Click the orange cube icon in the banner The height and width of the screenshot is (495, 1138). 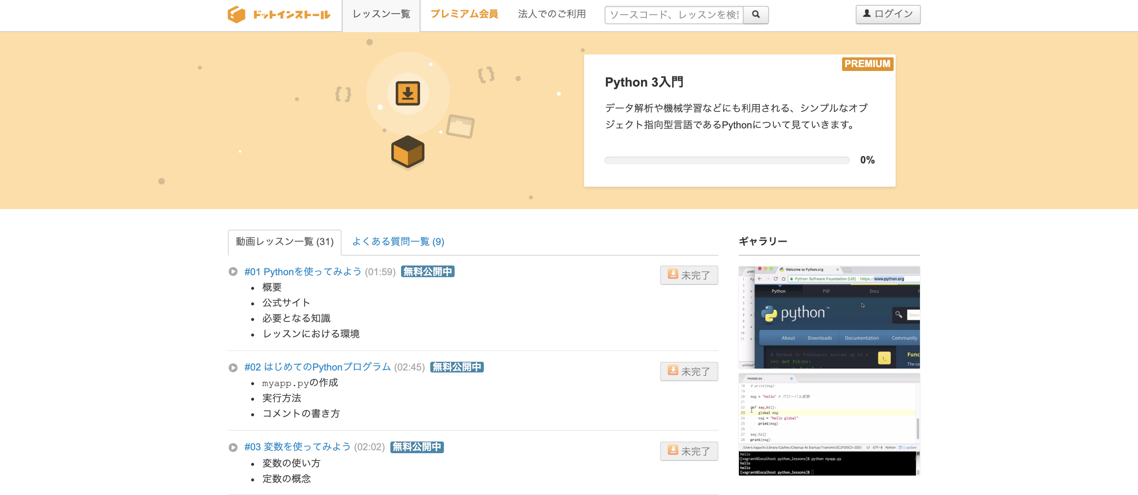[408, 152]
